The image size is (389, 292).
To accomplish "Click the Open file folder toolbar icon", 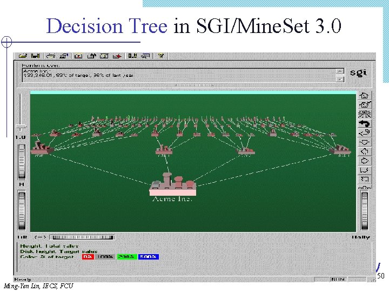I will tap(23, 56).
